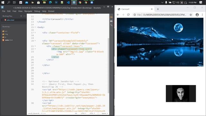Open a new tab in Chrome
206x116 pixels.
[x=158, y=9]
